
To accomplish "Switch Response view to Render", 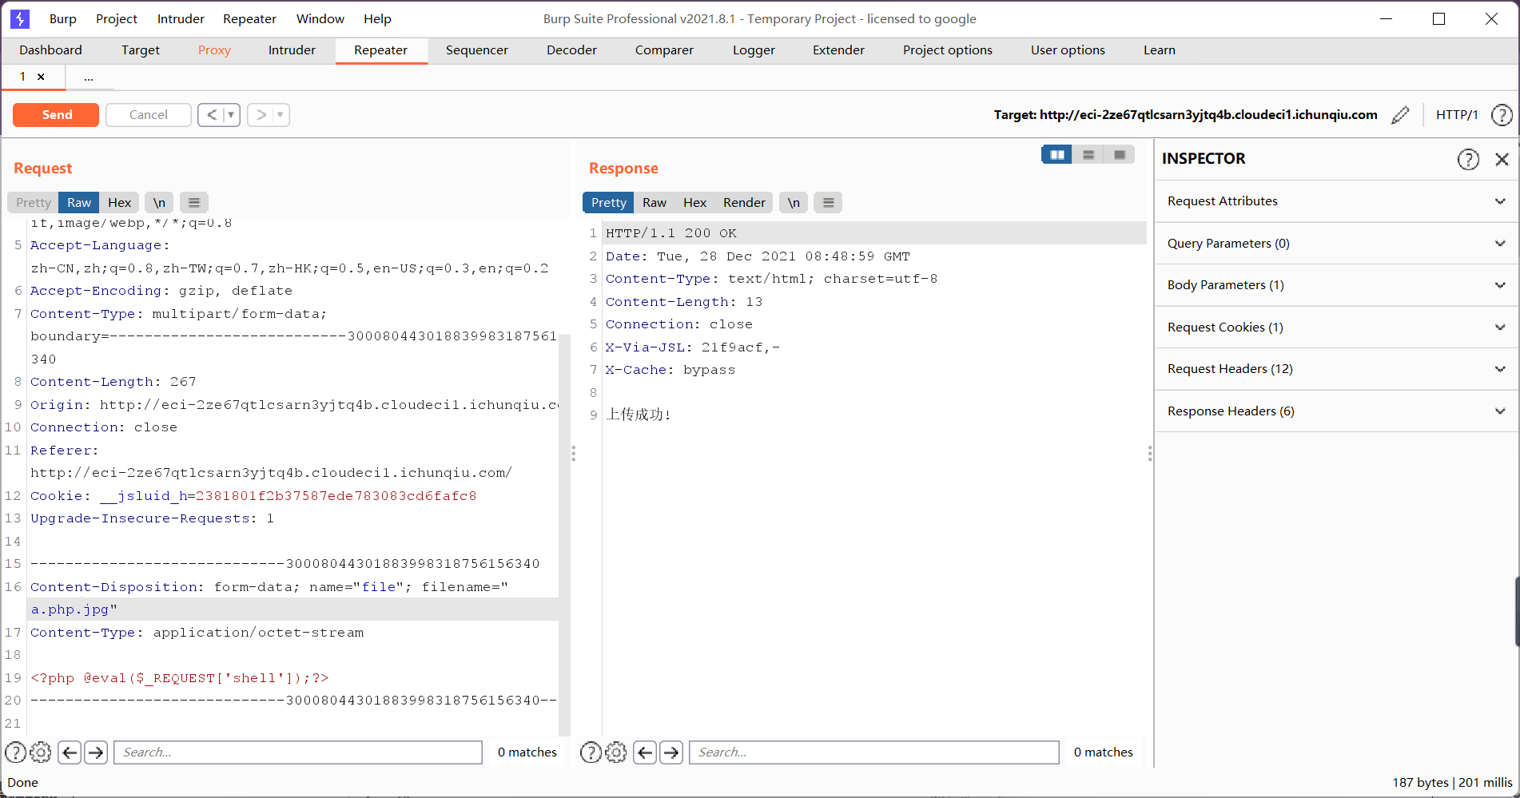I will [744, 203].
